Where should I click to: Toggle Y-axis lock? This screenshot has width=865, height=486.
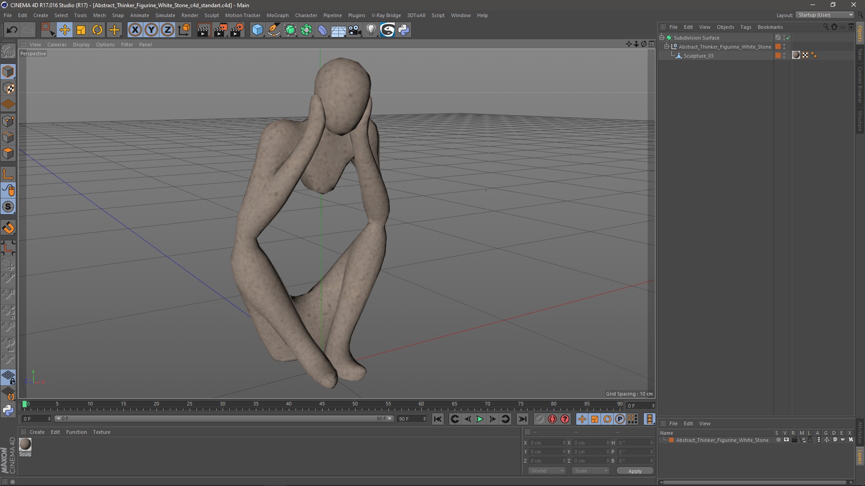[x=151, y=30]
